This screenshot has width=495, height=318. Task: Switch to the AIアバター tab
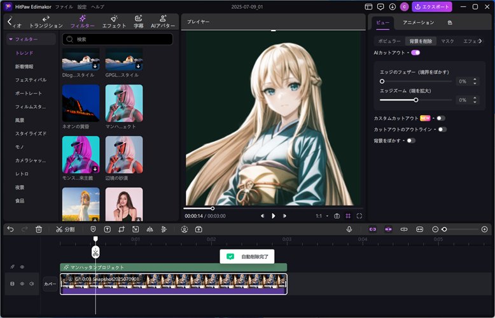click(x=163, y=22)
